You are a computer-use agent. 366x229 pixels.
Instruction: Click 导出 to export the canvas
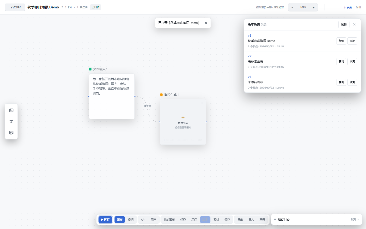(240, 220)
